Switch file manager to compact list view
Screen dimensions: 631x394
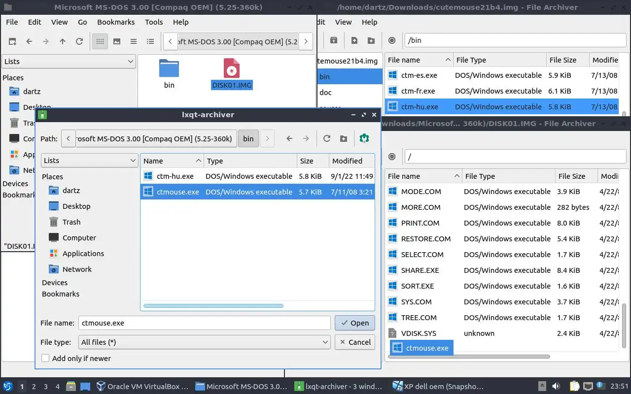point(134,41)
